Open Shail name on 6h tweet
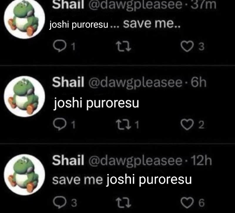Image resolution: width=235 pixels, height=213 pixels. tap(68, 82)
